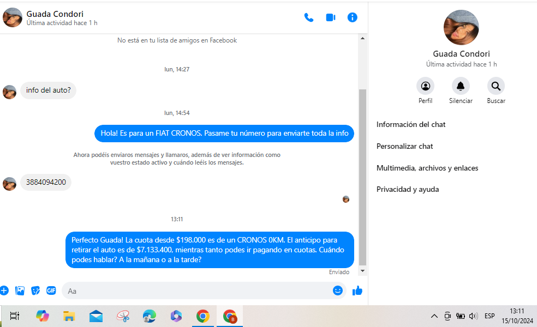Screen dimensions: 537x327
Task: Launch Copilot from the taskbar
Action: pos(43,316)
